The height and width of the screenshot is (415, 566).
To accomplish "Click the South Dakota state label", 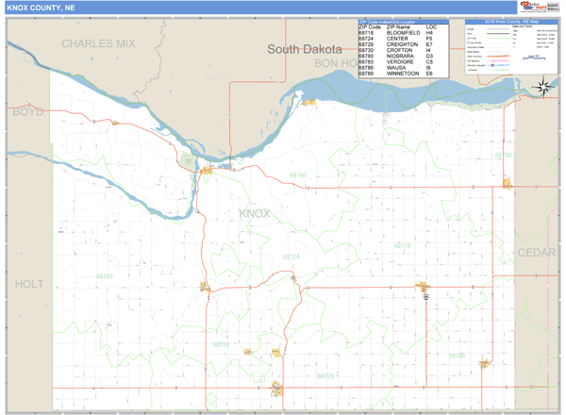I will point(304,49).
